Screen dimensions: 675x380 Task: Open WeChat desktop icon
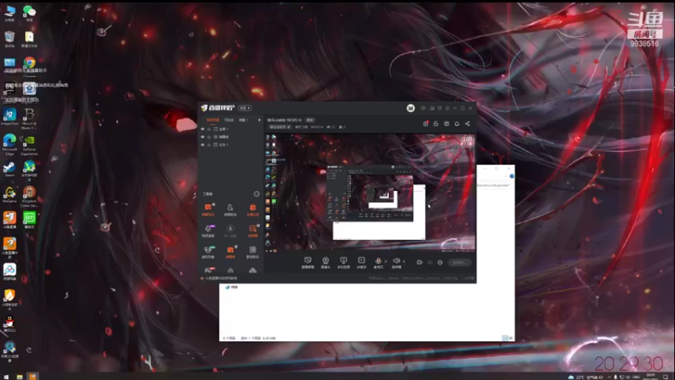point(30,13)
